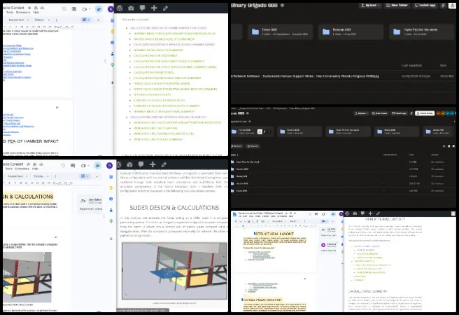The height and width of the screenshot is (315, 459).
Task: Open Team Pics for the week card in middle-right Dropbox
Action: [348, 132]
